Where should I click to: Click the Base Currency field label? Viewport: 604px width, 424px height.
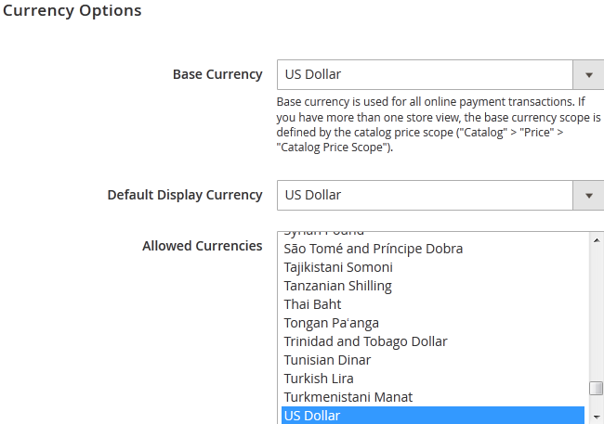[x=217, y=74]
